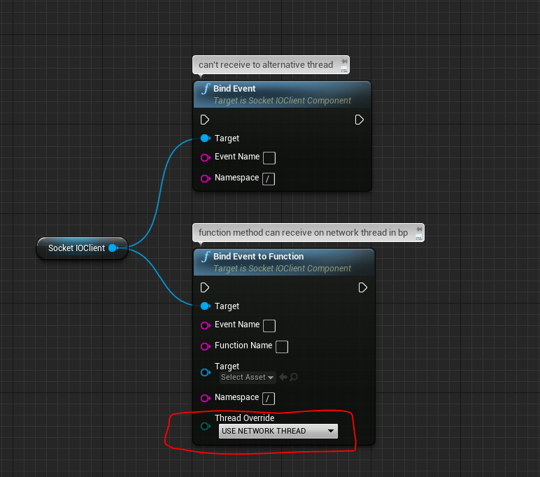Click Bind Event's execution output pin
The width and height of the screenshot is (540, 477).
point(359,120)
